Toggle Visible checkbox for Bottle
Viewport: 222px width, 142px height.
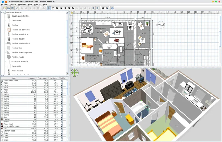(62, 122)
